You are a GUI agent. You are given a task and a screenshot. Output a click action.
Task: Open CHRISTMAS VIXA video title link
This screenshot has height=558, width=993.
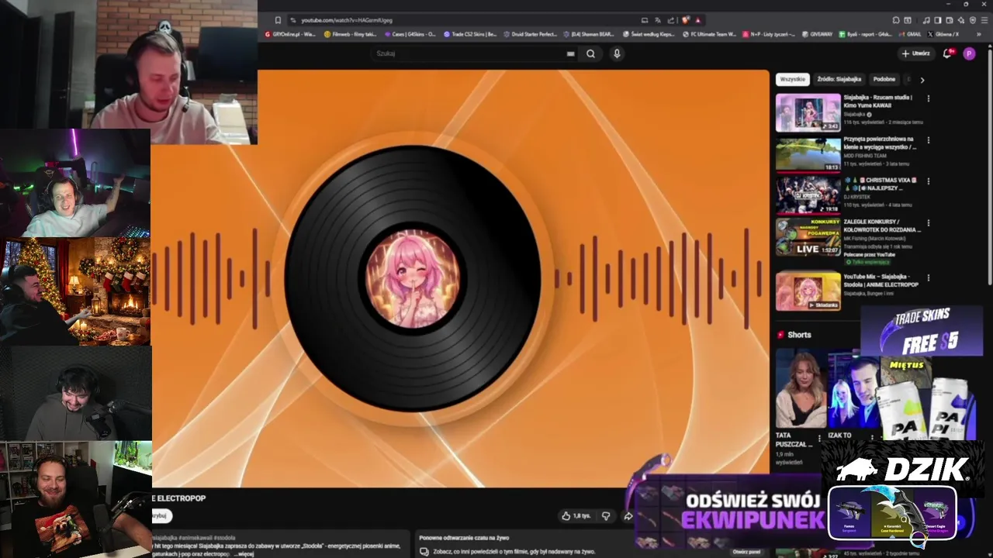[x=881, y=184]
